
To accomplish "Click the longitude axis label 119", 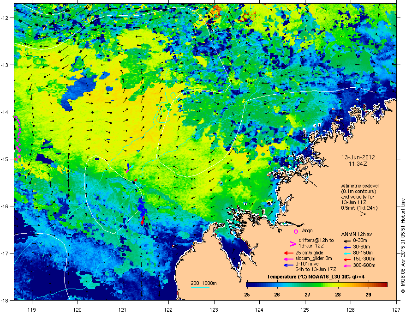I will pyautogui.click(x=32, y=310).
